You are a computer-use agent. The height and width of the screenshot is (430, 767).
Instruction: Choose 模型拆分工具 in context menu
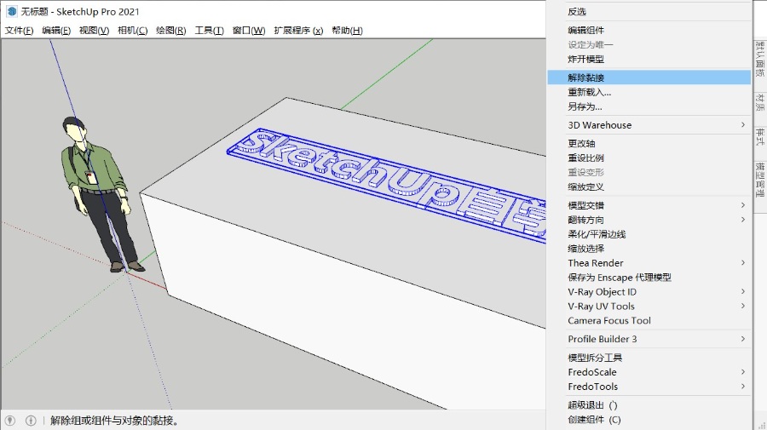pos(649,358)
